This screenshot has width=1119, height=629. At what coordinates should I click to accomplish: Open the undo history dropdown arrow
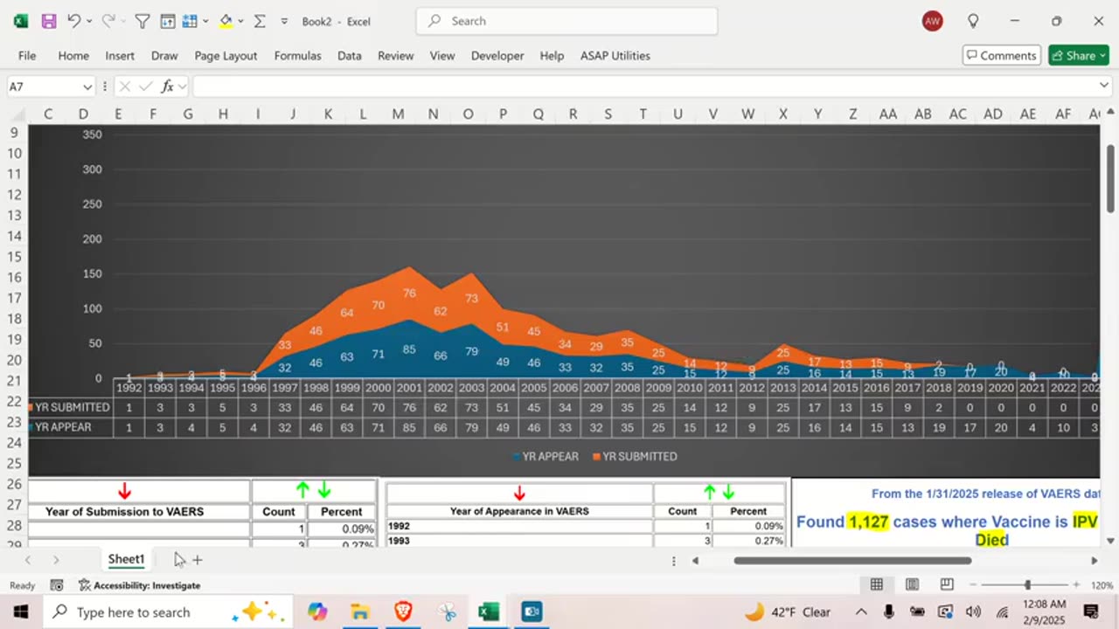(89, 21)
